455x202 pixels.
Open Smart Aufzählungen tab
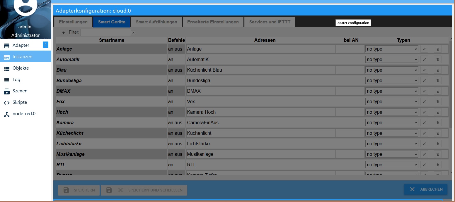156,22
